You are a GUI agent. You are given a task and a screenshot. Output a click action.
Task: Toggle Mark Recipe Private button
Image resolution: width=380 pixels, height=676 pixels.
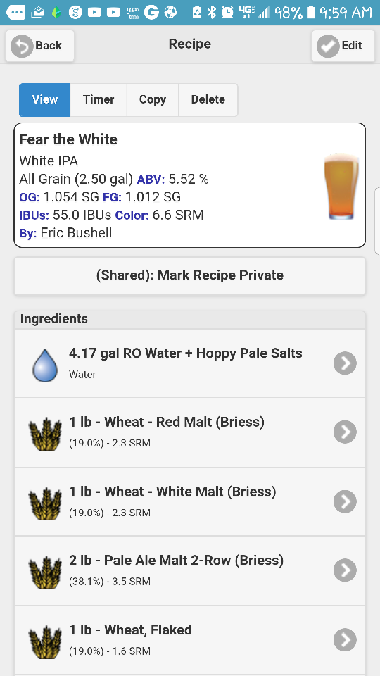pyautogui.click(x=190, y=276)
